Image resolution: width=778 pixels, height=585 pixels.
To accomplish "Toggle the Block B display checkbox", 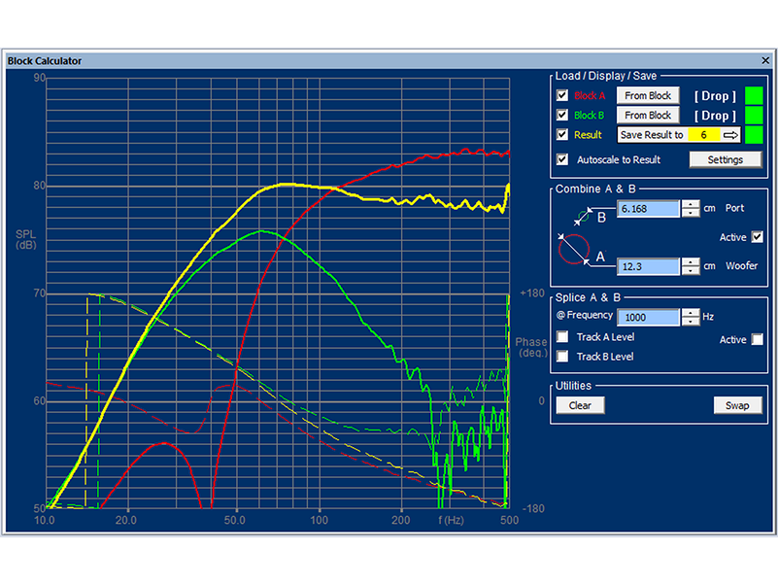I will click(x=561, y=116).
